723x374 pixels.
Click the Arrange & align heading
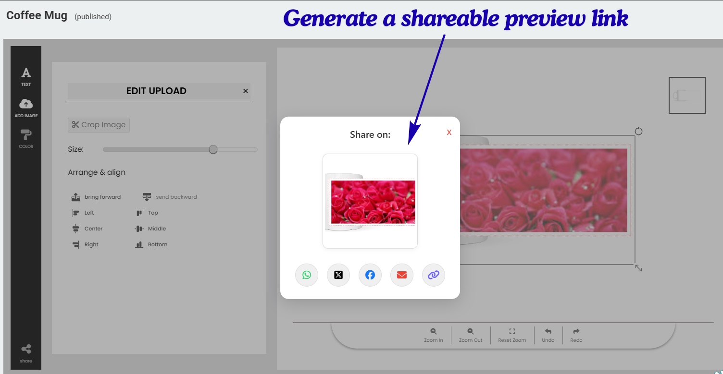(97, 172)
